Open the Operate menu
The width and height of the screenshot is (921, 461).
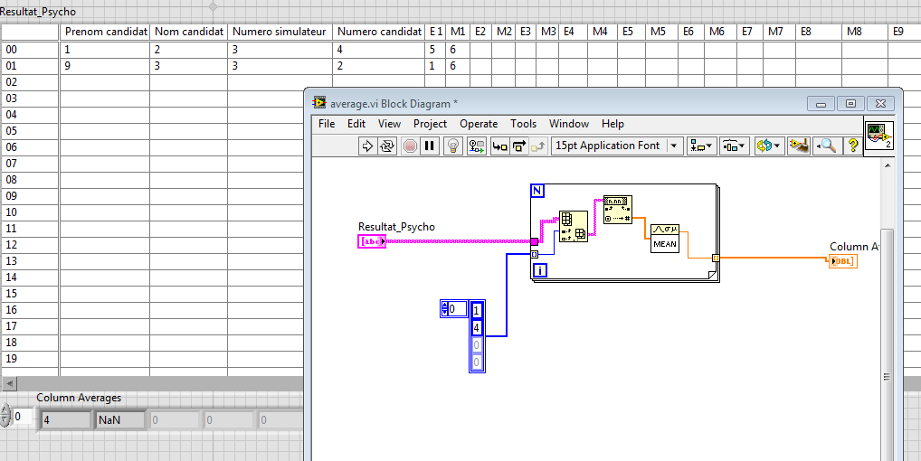[478, 124]
